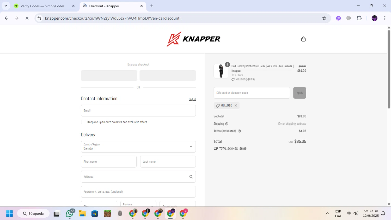Viewport: 391px width, 220px height.
Task: Click the browser address bar URL
Action: [x=113, y=18]
